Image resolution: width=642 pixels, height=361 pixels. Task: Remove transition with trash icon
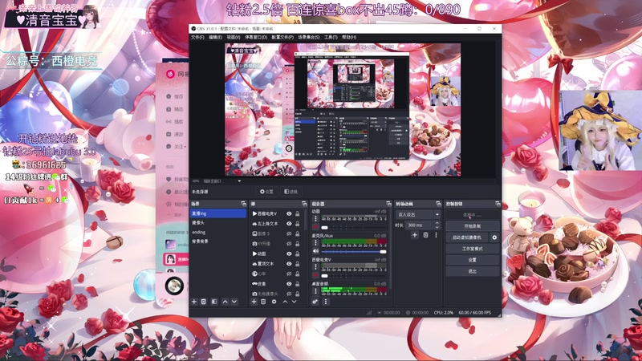tap(425, 235)
